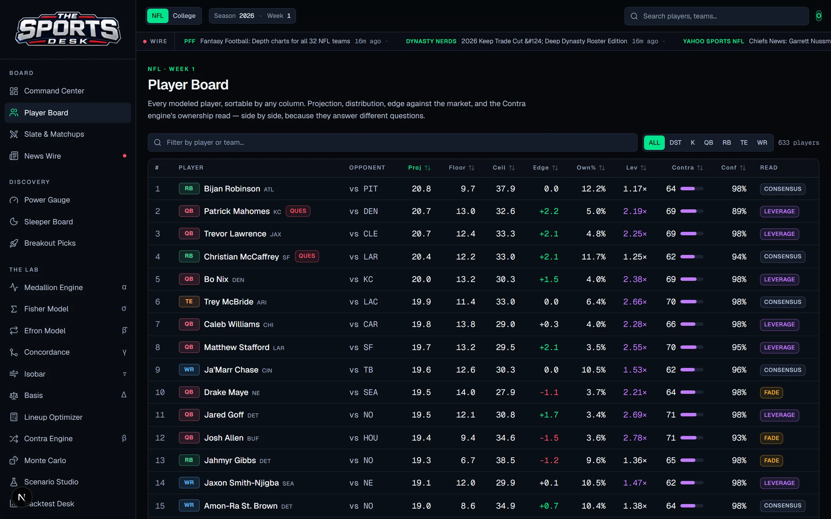Image resolution: width=831 pixels, height=519 pixels.
Task: Filter the board by QB position
Action: 708,143
